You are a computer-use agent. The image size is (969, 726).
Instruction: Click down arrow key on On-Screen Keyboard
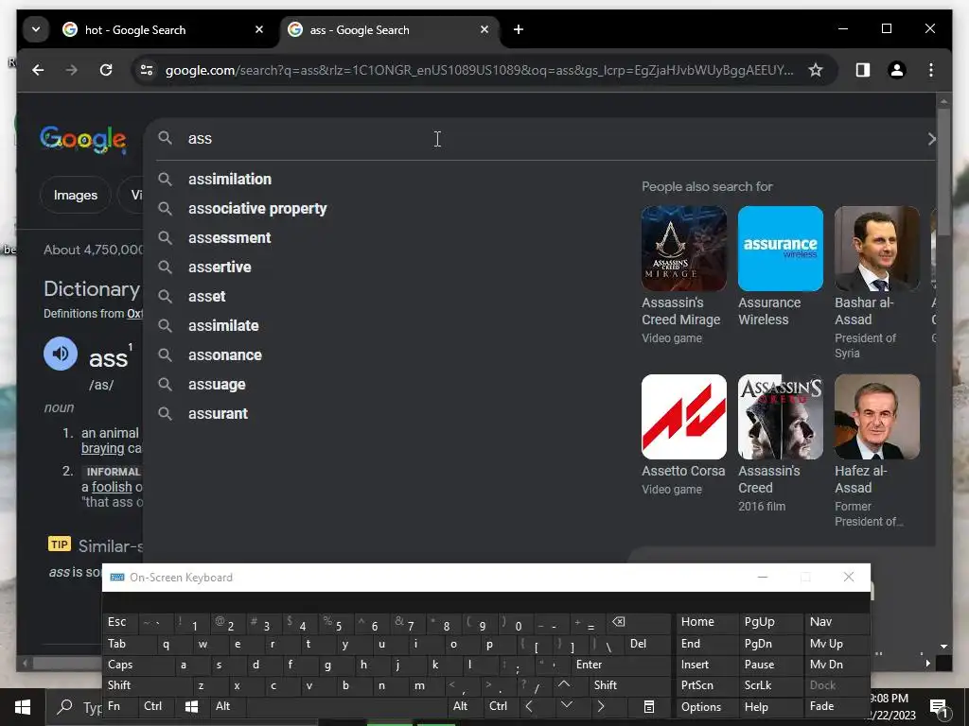(567, 706)
